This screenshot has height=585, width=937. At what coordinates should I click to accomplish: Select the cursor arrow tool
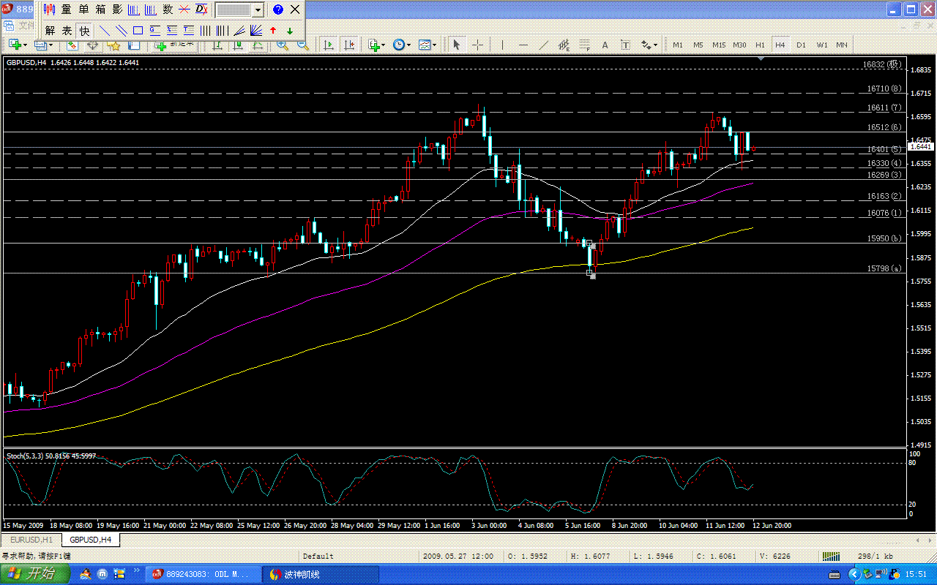(x=457, y=45)
